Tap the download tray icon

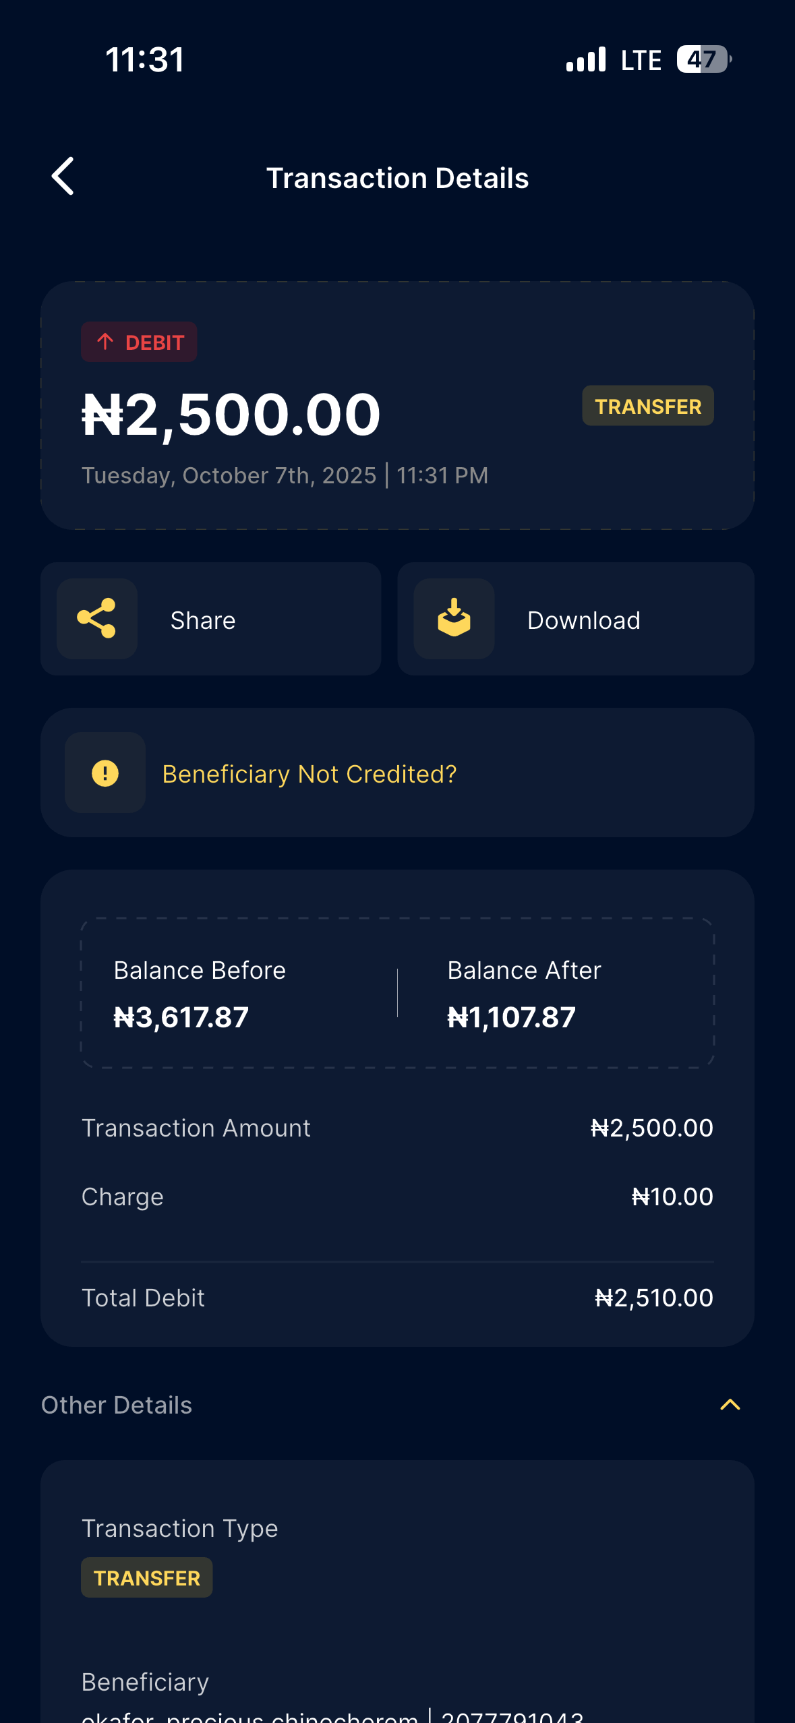pyautogui.click(x=454, y=619)
